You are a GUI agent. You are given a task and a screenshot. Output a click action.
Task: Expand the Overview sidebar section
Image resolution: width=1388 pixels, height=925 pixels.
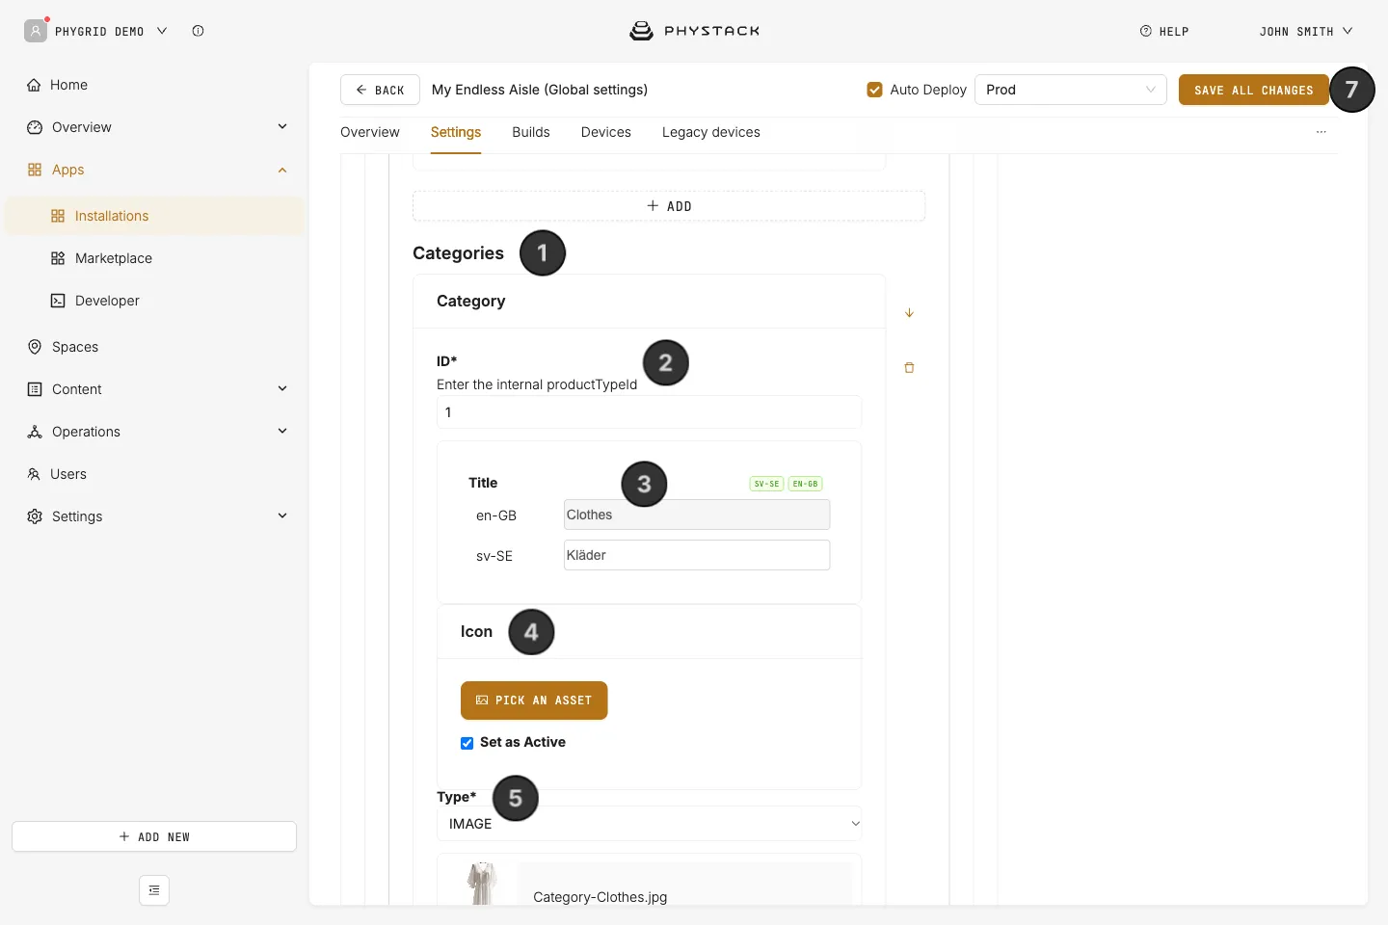[x=282, y=126]
